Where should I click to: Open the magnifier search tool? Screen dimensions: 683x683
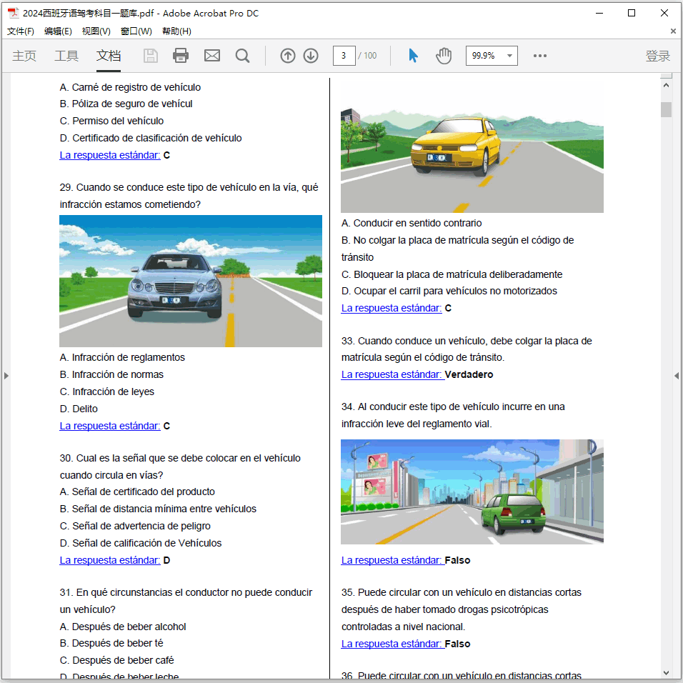point(243,56)
